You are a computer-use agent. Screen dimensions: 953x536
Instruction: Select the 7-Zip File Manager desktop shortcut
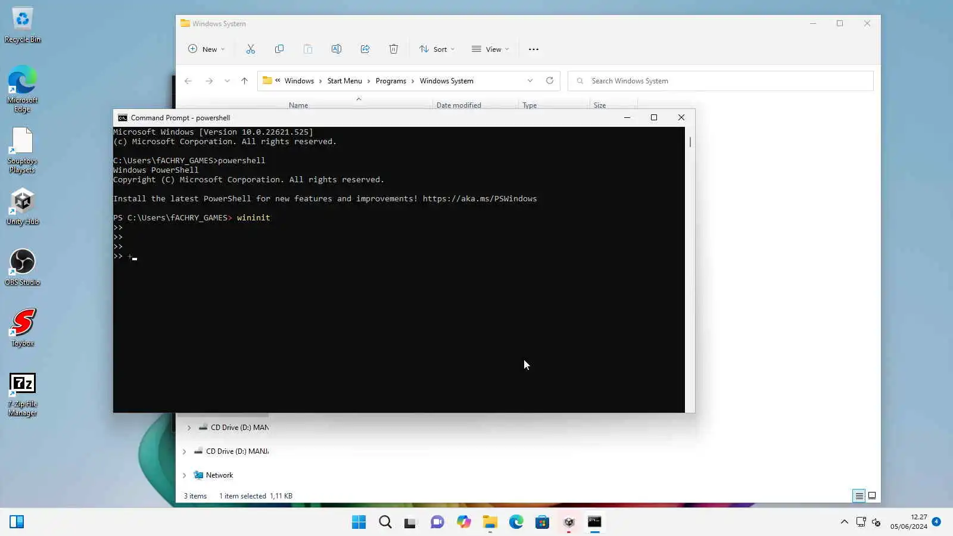pyautogui.click(x=23, y=394)
